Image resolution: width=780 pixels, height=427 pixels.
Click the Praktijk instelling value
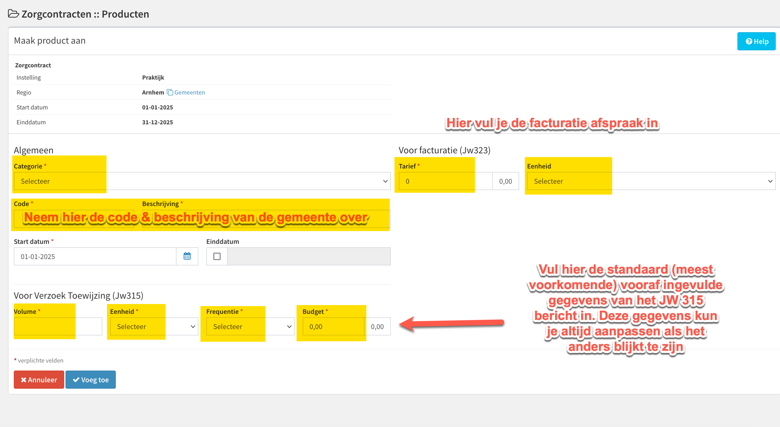[153, 77]
